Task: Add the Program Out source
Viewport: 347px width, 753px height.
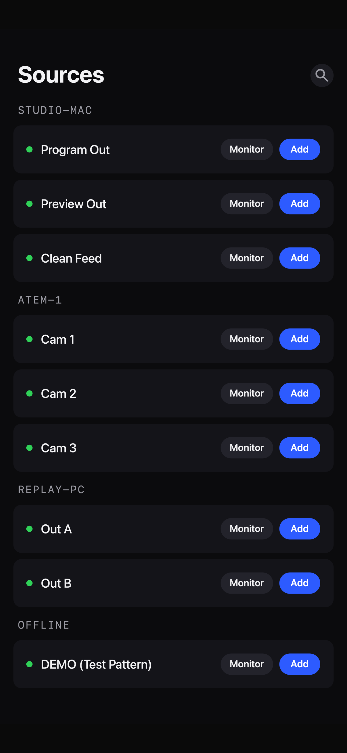Action: pyautogui.click(x=299, y=149)
